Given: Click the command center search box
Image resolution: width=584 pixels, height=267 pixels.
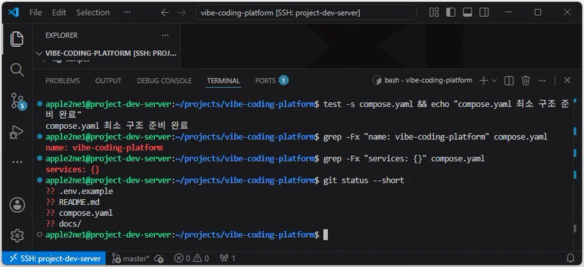Looking at the screenshot, I should [x=306, y=13].
